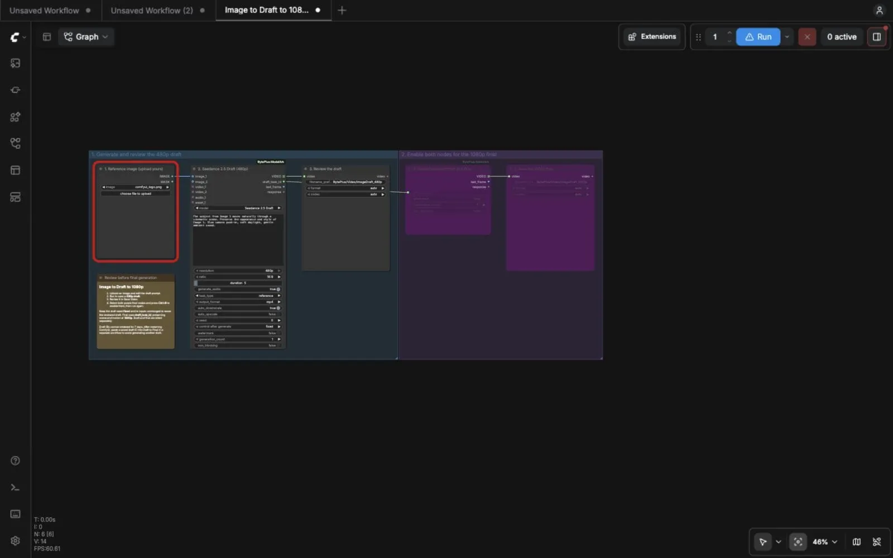Toggle the console terminal icon
The height and width of the screenshot is (558, 893).
pyautogui.click(x=15, y=488)
